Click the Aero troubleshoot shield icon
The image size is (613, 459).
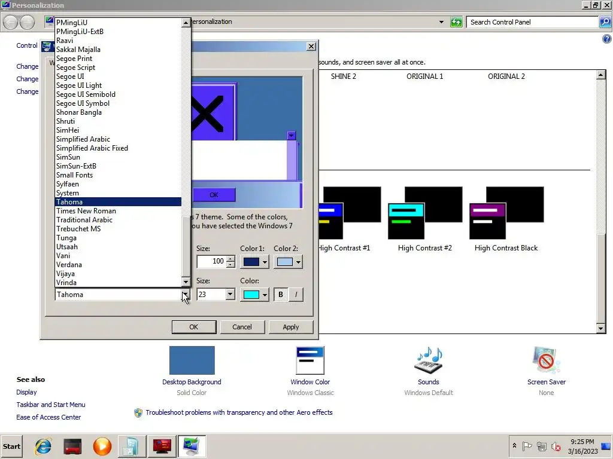tap(138, 412)
